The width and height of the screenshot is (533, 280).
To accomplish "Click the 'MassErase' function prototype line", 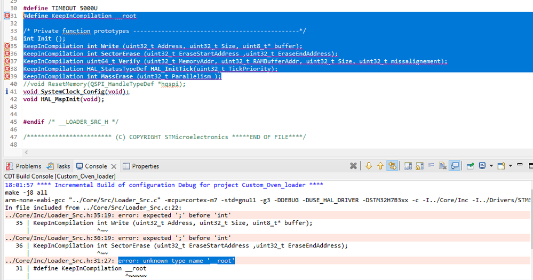I will (x=122, y=76).
